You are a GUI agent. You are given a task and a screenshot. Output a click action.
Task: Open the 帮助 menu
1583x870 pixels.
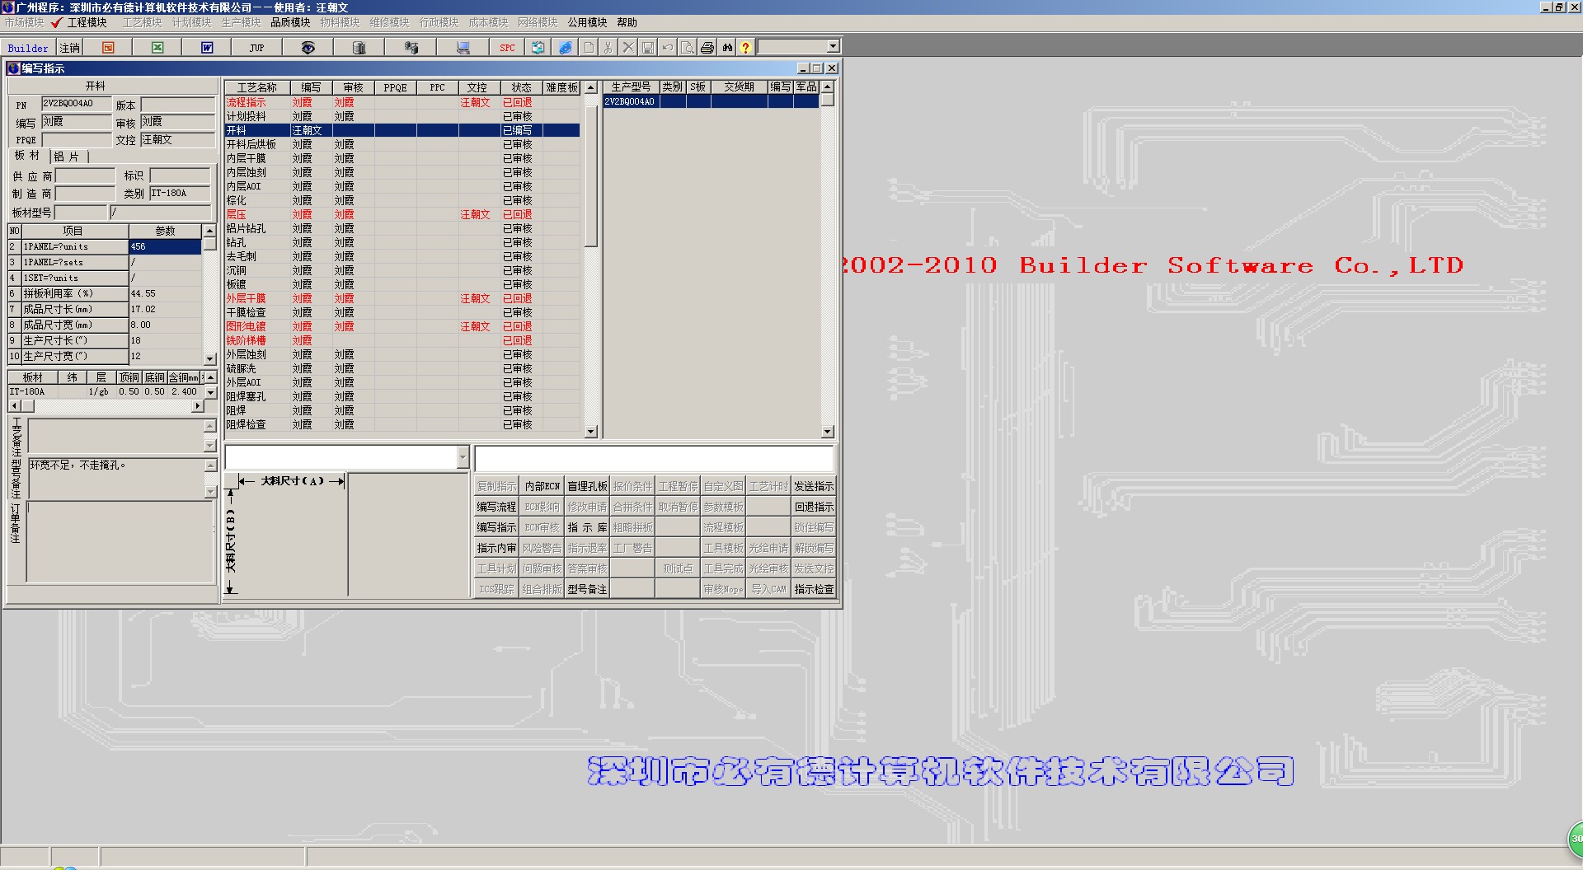(x=627, y=22)
